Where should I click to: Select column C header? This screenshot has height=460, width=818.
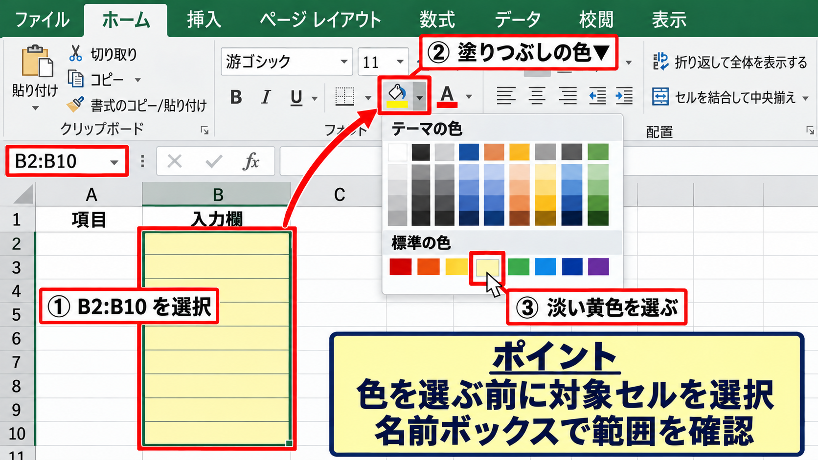pyautogui.click(x=340, y=195)
